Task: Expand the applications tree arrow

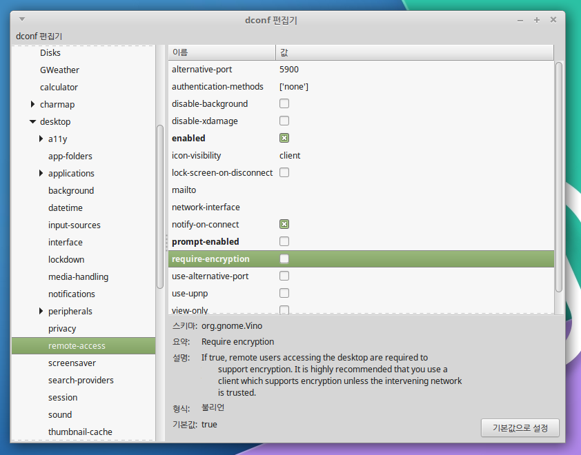Action: tap(41, 174)
